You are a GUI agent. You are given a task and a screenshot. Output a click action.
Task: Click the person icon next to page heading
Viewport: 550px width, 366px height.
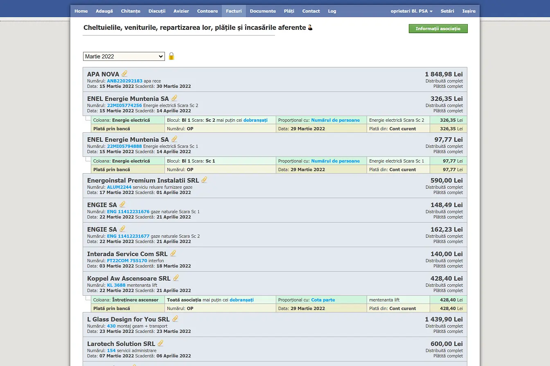point(310,27)
